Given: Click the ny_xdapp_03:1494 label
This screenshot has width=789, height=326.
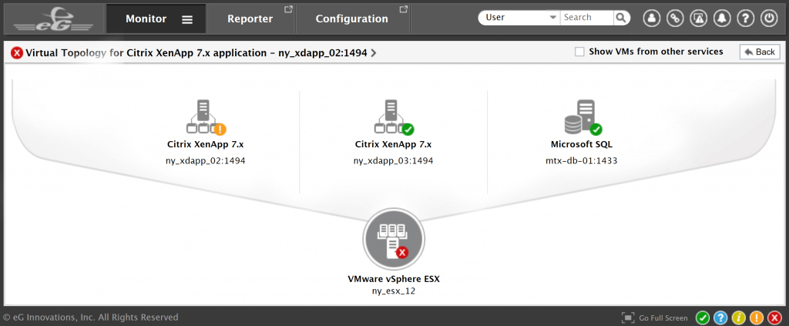Looking at the screenshot, I should pos(393,161).
